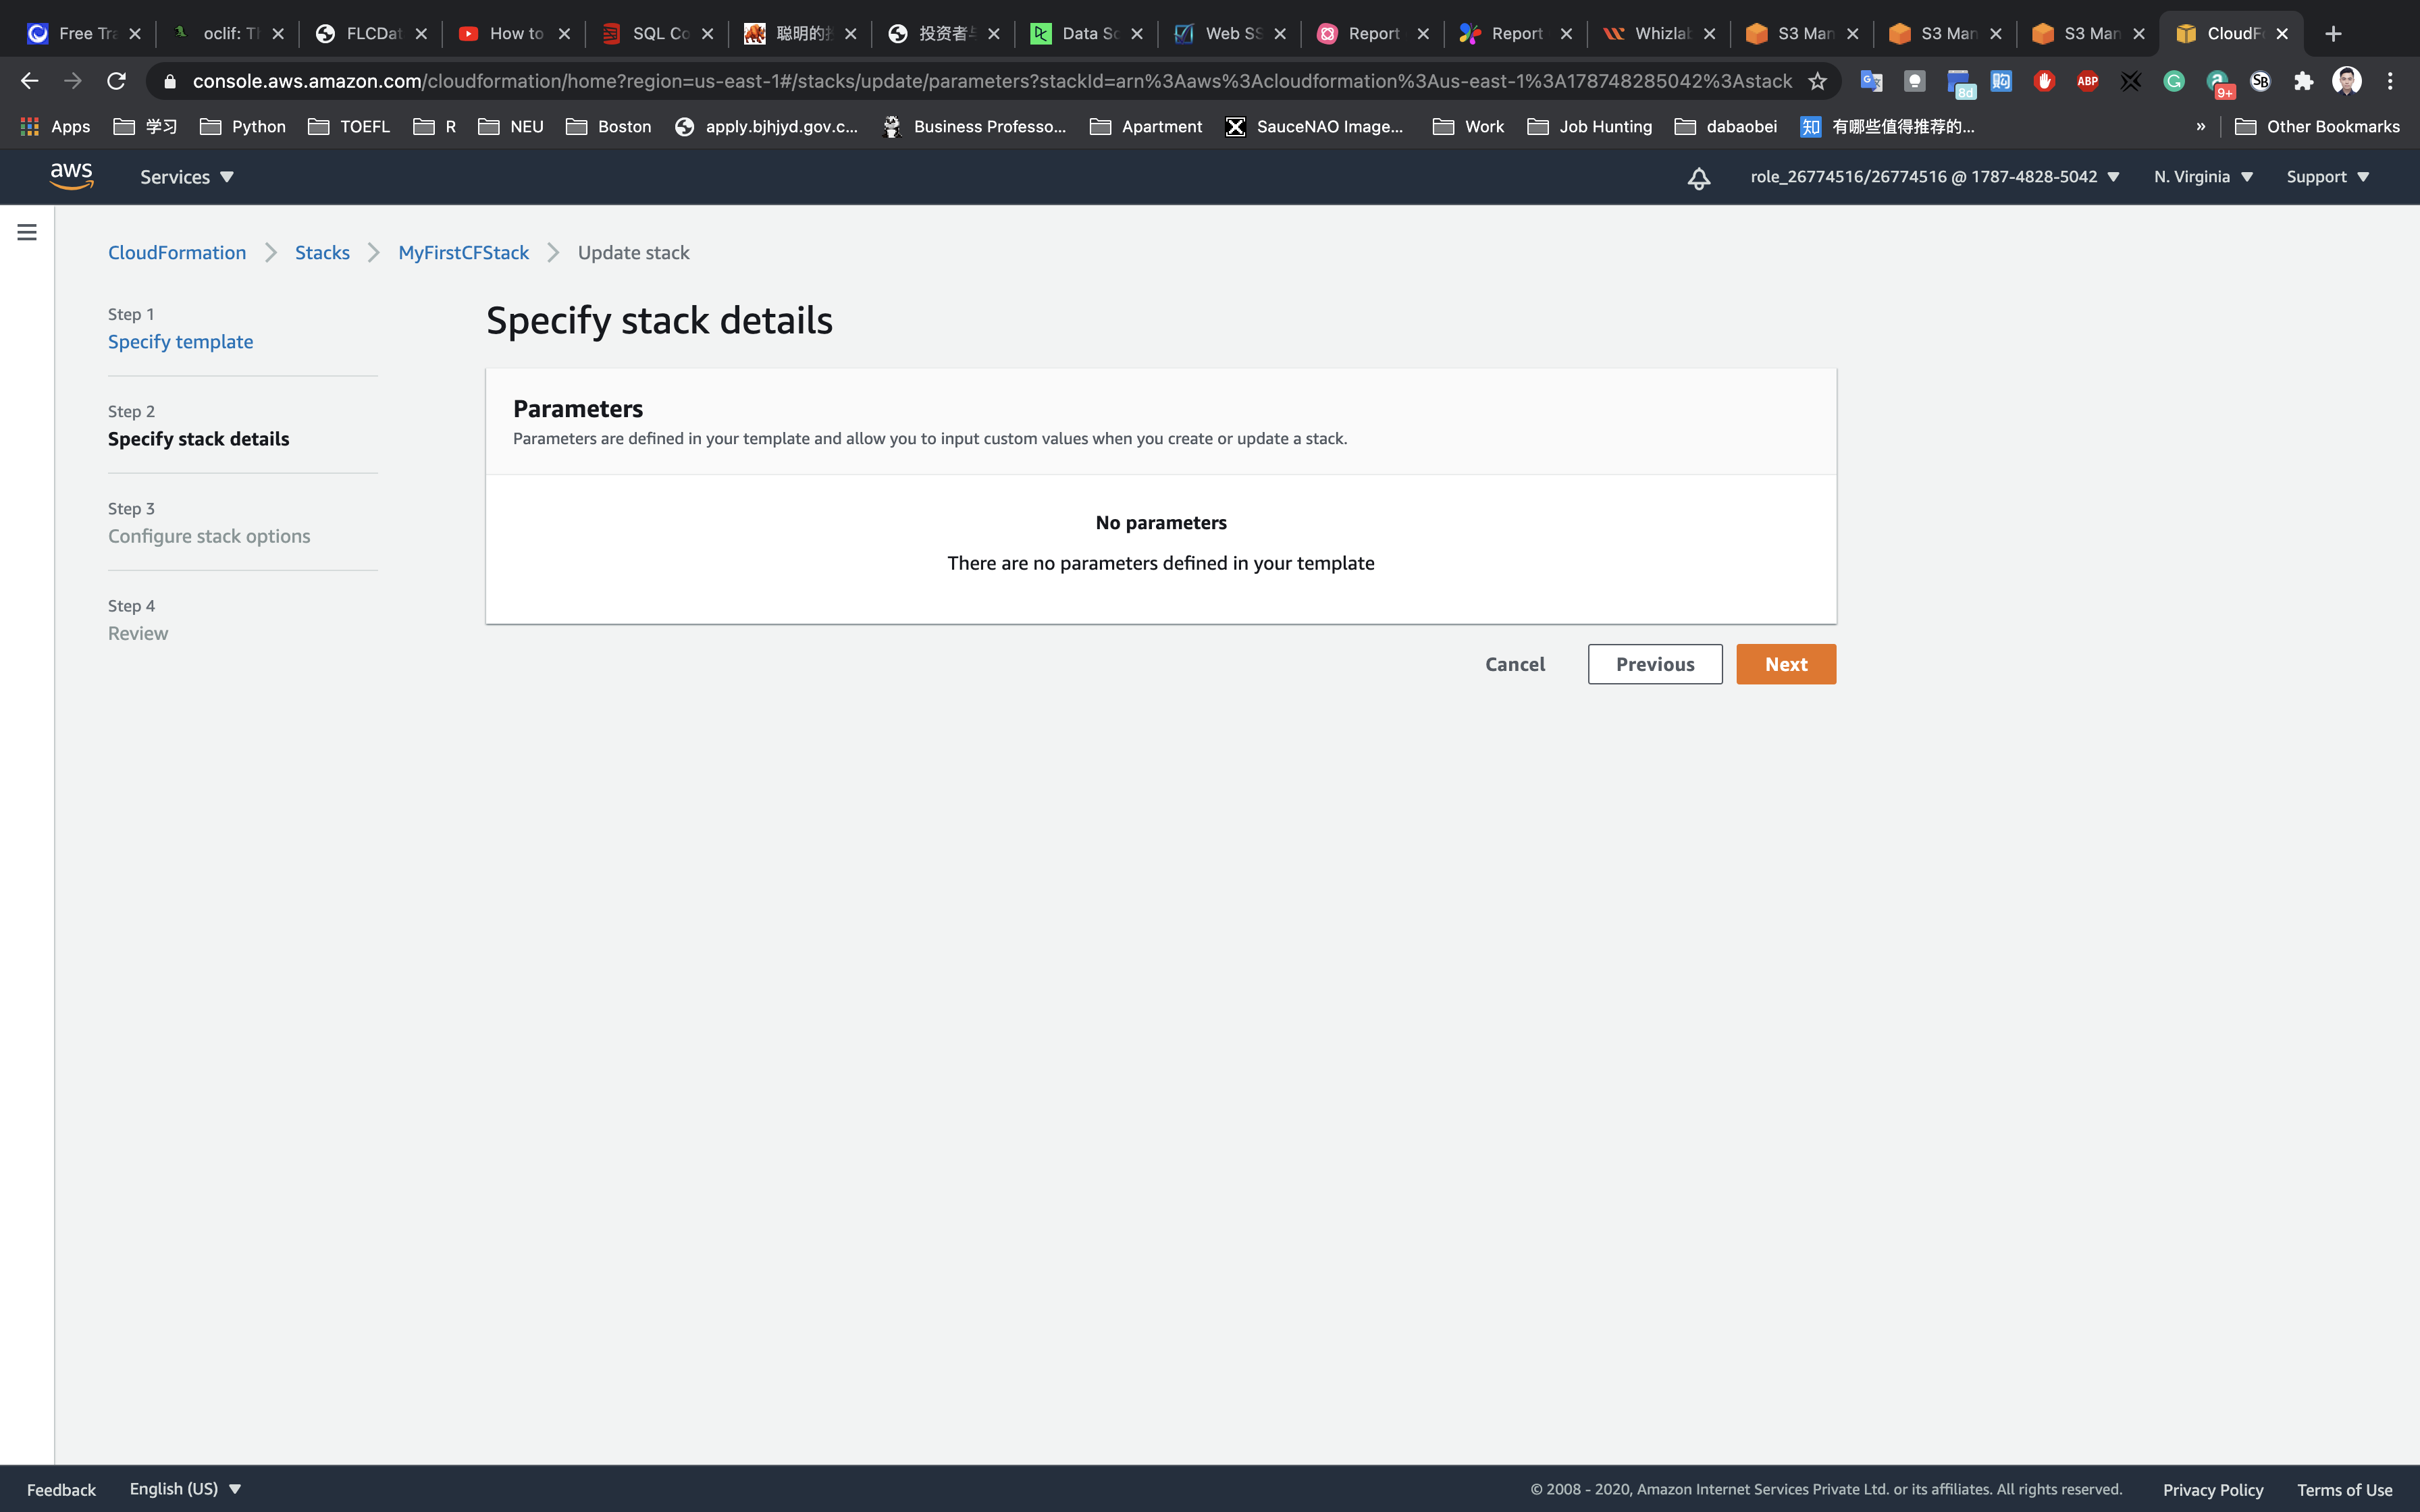Click the browser reload page icon
Screen dimensions: 2420x1512
(x=116, y=81)
